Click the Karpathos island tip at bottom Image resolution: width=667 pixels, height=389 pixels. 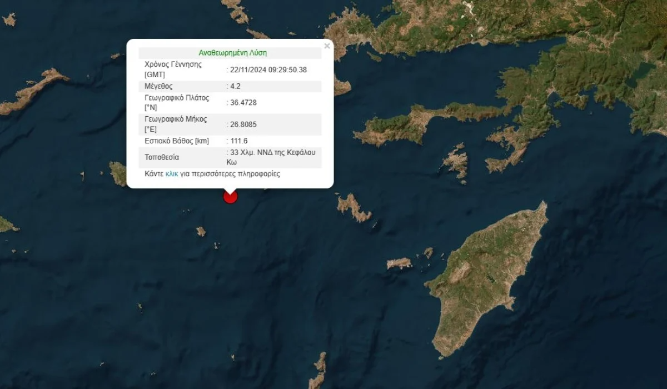coord(319,371)
